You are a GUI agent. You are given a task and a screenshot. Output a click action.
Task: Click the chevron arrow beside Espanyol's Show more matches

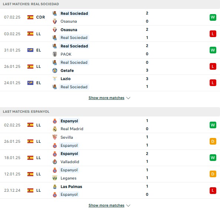coord(128,205)
